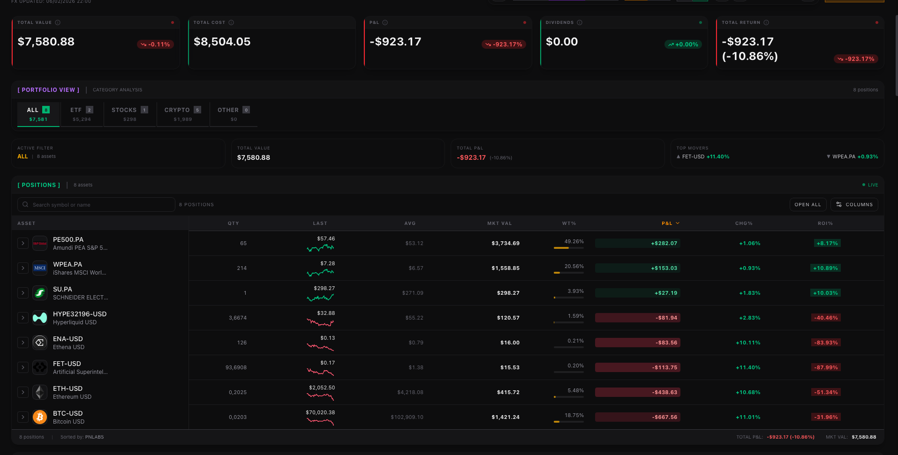Switch to the CRYPTO tab
Image resolution: width=898 pixels, height=455 pixels.
click(x=182, y=114)
